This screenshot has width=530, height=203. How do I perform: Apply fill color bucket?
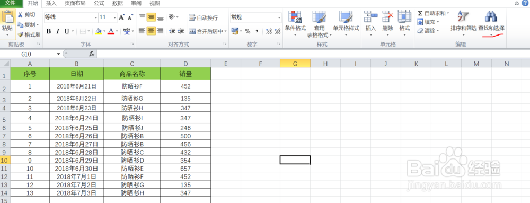click(99, 31)
